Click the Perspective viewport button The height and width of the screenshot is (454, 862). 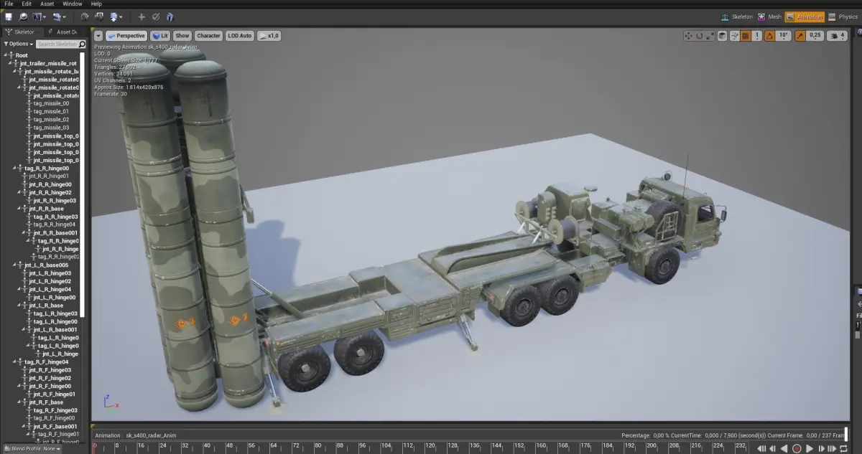[126, 35]
